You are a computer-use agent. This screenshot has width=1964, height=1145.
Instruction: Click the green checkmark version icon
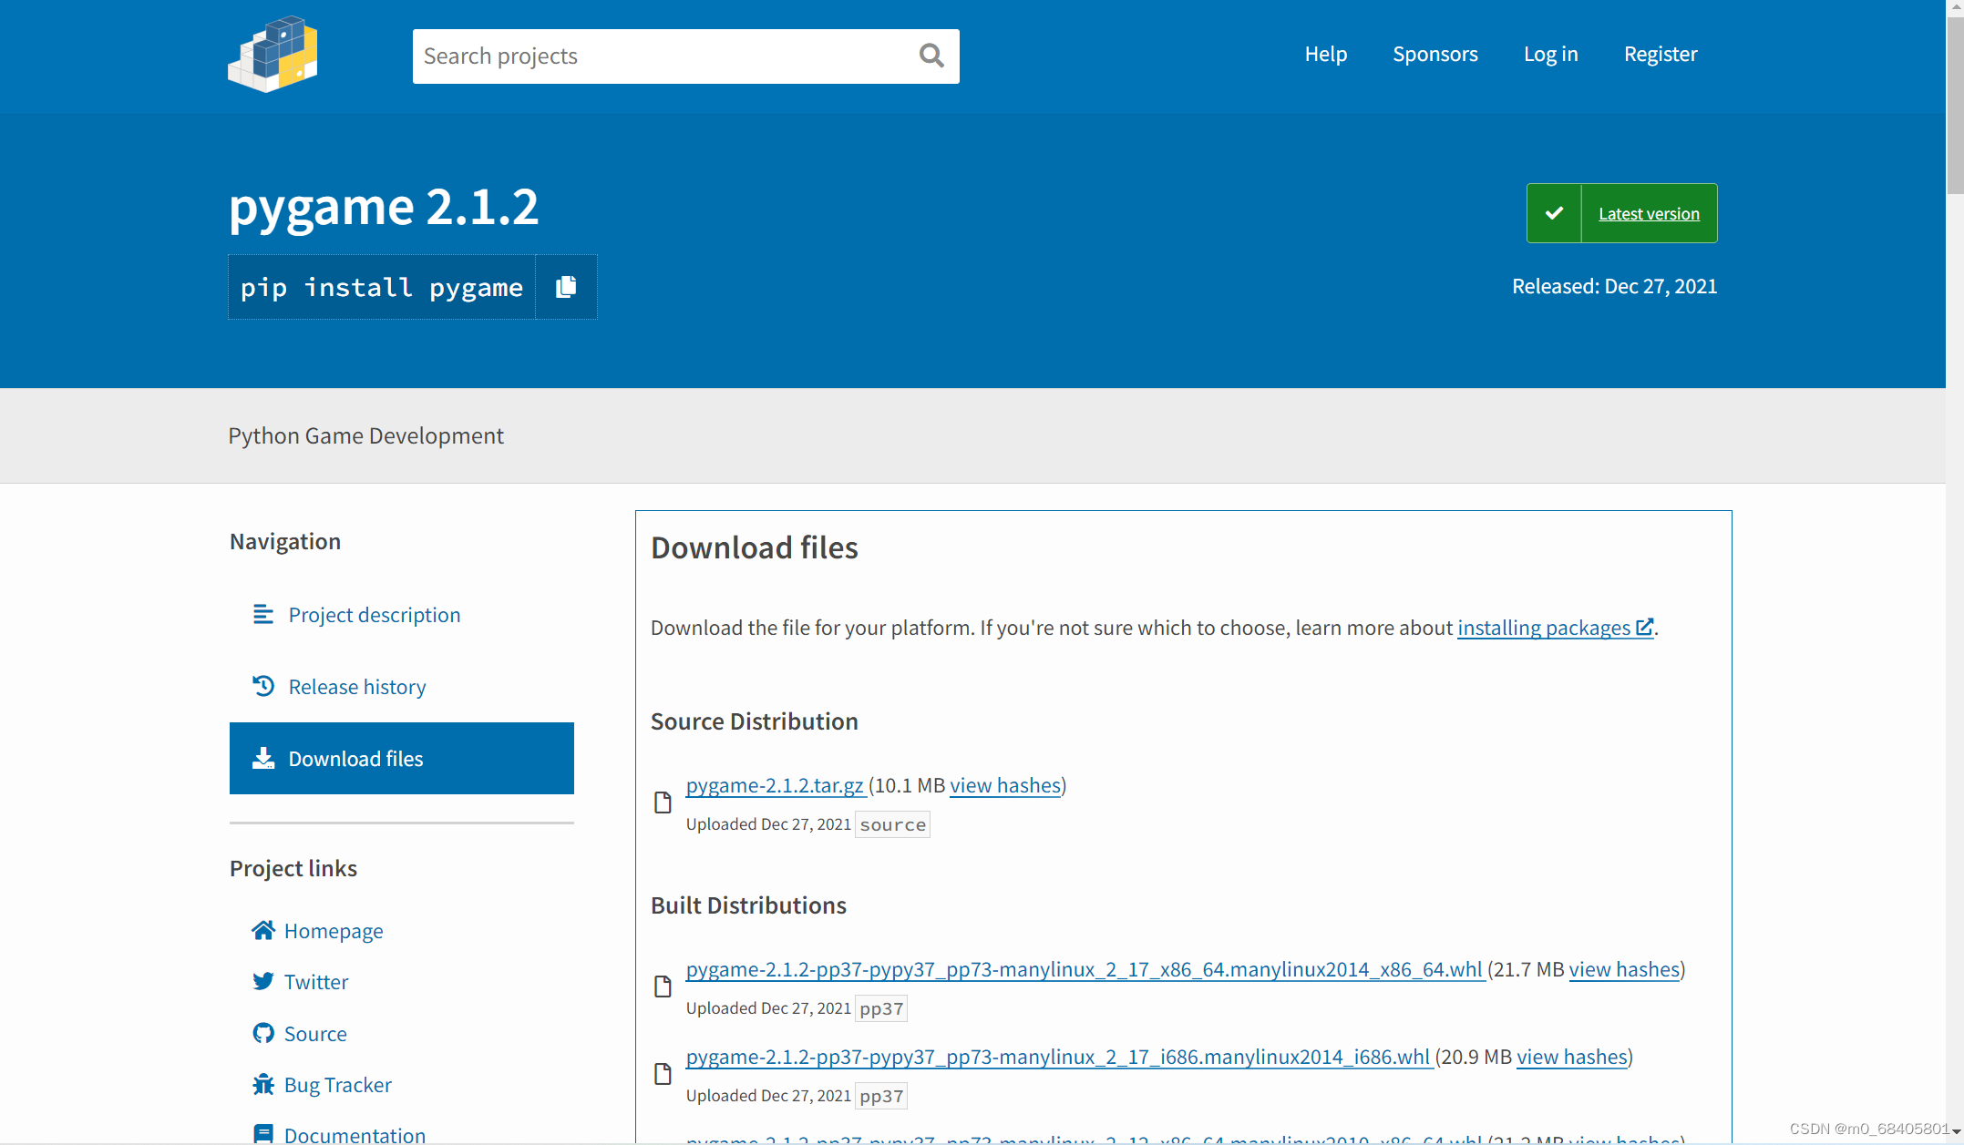(1554, 213)
